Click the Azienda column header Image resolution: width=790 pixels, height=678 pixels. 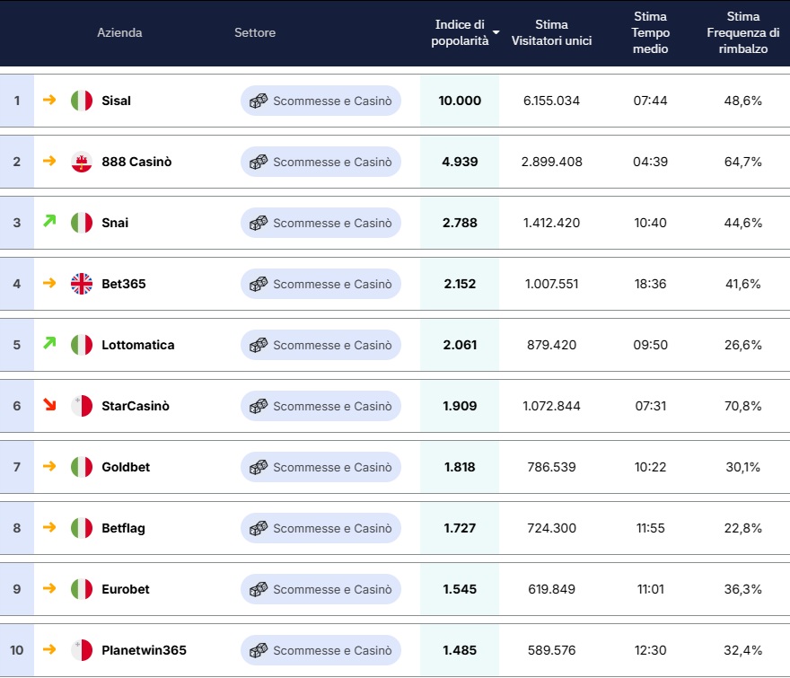tap(119, 32)
